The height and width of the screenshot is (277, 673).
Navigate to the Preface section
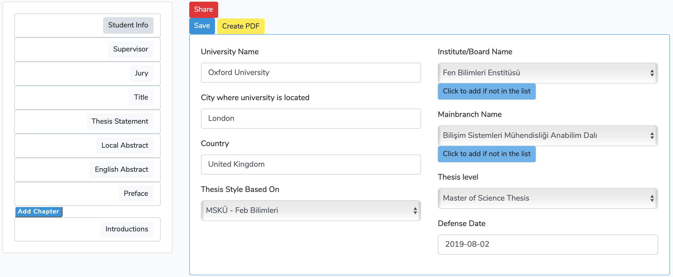pos(136,194)
